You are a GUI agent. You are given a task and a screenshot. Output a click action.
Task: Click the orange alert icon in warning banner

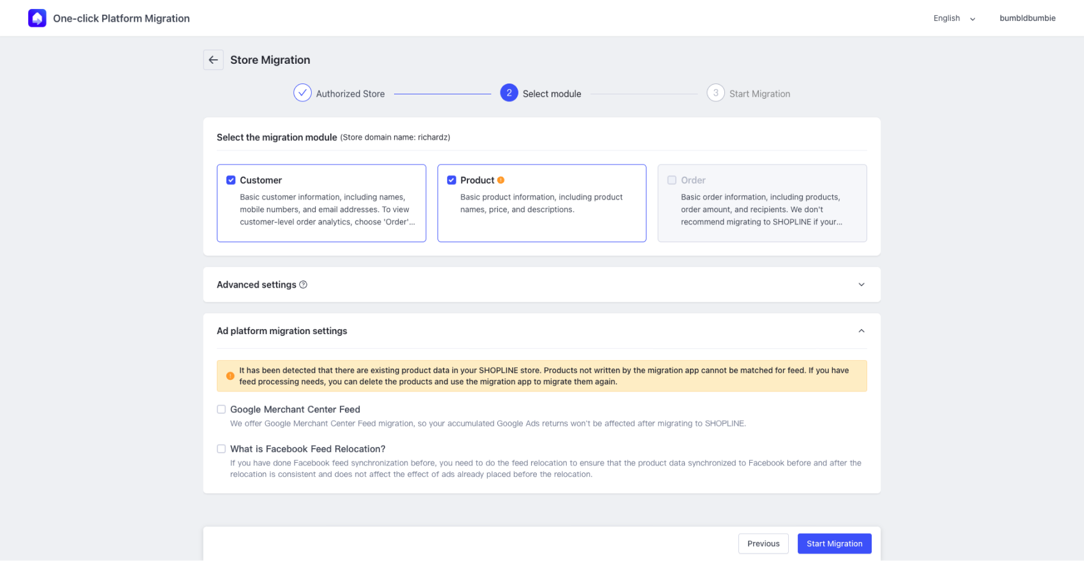(230, 376)
